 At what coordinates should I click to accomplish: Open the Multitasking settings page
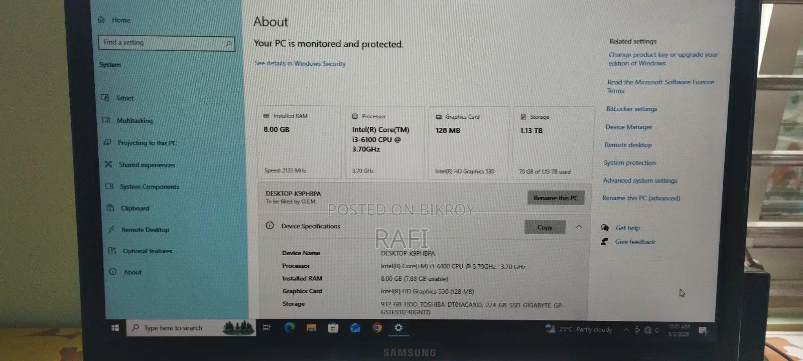(x=135, y=120)
